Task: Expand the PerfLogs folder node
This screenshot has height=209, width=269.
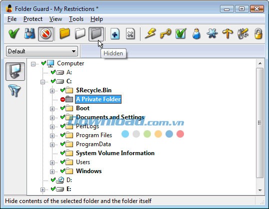Action: (52, 127)
